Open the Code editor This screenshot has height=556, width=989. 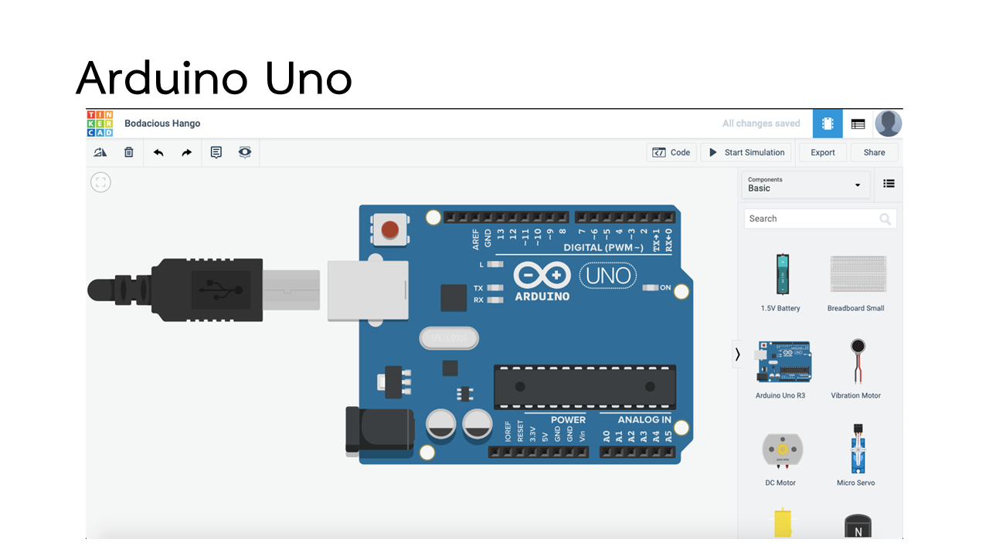pyautogui.click(x=671, y=153)
